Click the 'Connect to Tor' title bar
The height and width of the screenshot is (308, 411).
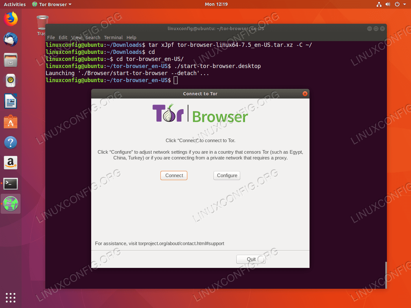point(200,94)
